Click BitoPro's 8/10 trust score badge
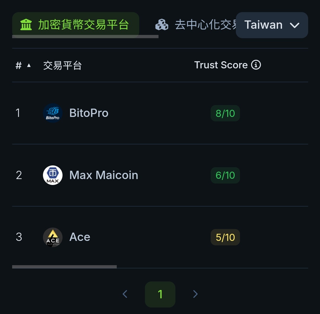This screenshot has height=314, width=320. point(225,113)
